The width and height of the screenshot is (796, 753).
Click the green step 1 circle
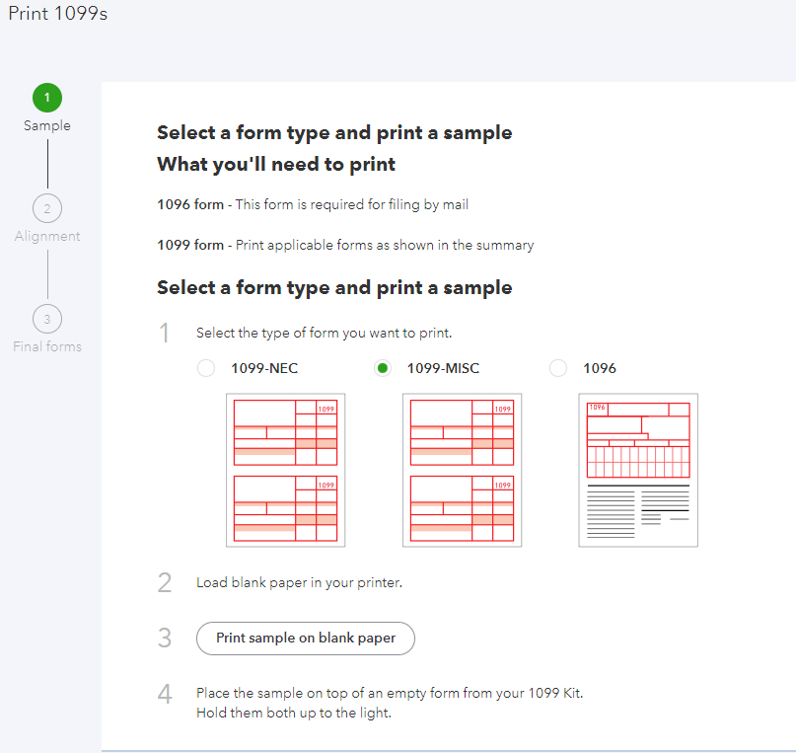pyautogui.click(x=47, y=97)
